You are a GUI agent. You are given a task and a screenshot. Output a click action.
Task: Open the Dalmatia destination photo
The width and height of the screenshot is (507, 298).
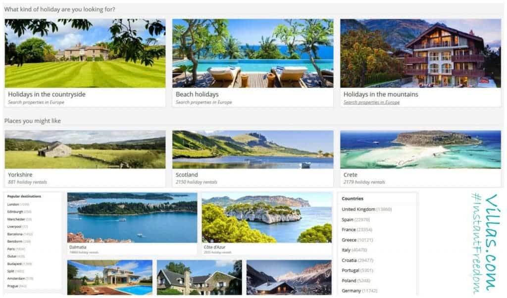coord(132,217)
